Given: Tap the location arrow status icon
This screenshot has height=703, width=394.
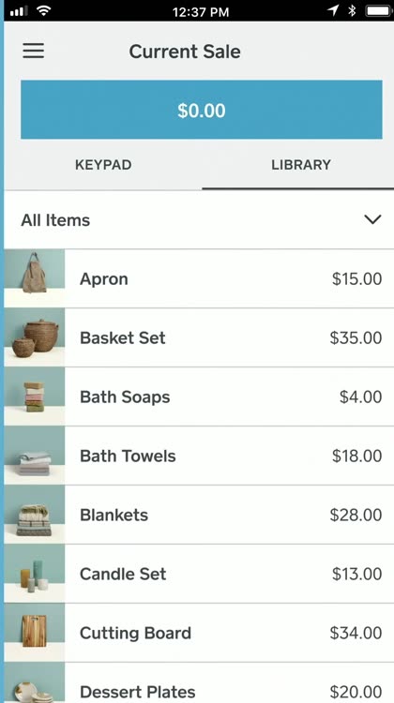Looking at the screenshot, I should click(x=332, y=10).
